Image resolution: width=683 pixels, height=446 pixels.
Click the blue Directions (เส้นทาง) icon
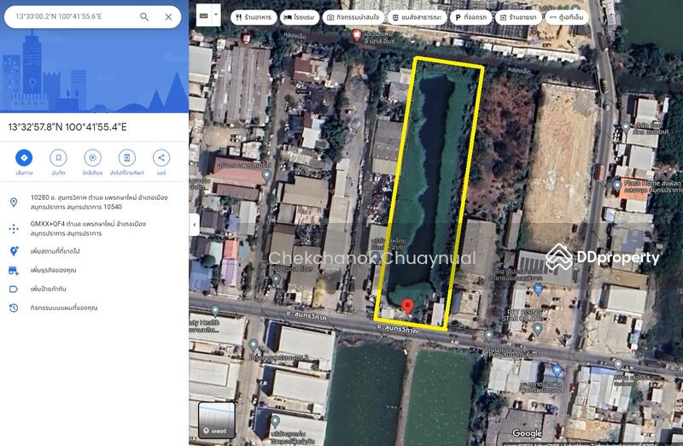(x=25, y=158)
